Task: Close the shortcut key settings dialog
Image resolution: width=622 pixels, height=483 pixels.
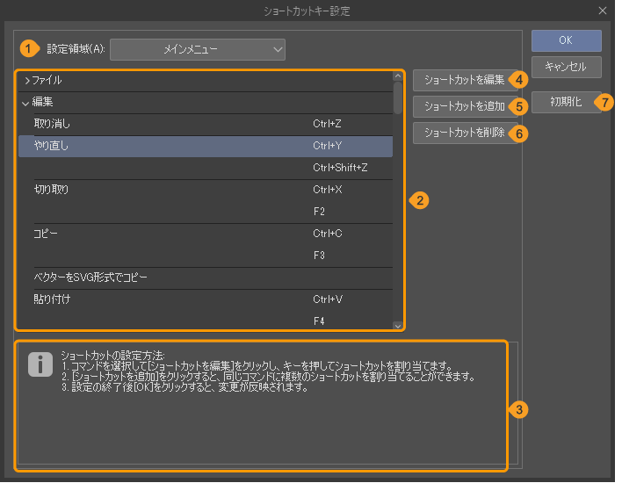Action: 602,11
